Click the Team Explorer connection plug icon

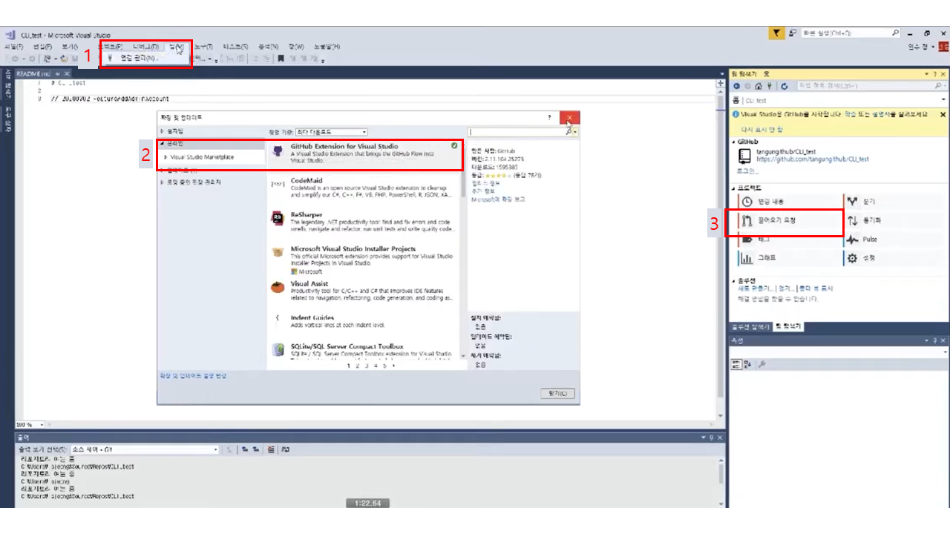tap(771, 86)
